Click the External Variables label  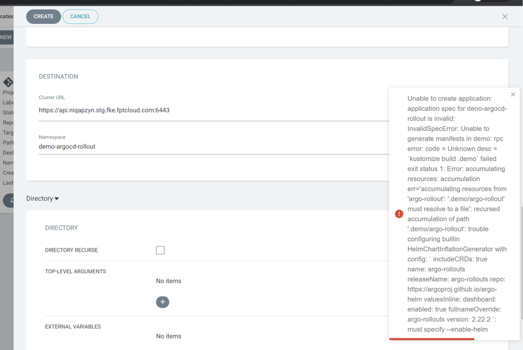(73, 327)
